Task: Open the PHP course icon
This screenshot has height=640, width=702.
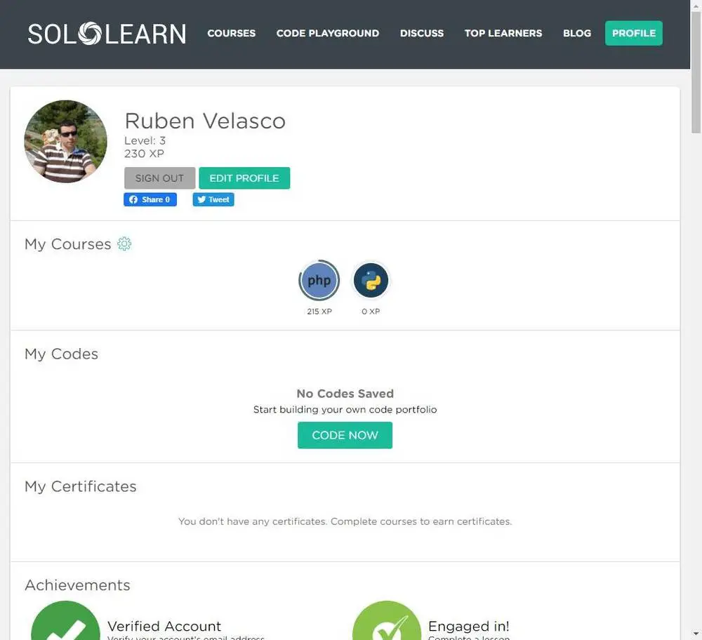Action: (319, 281)
